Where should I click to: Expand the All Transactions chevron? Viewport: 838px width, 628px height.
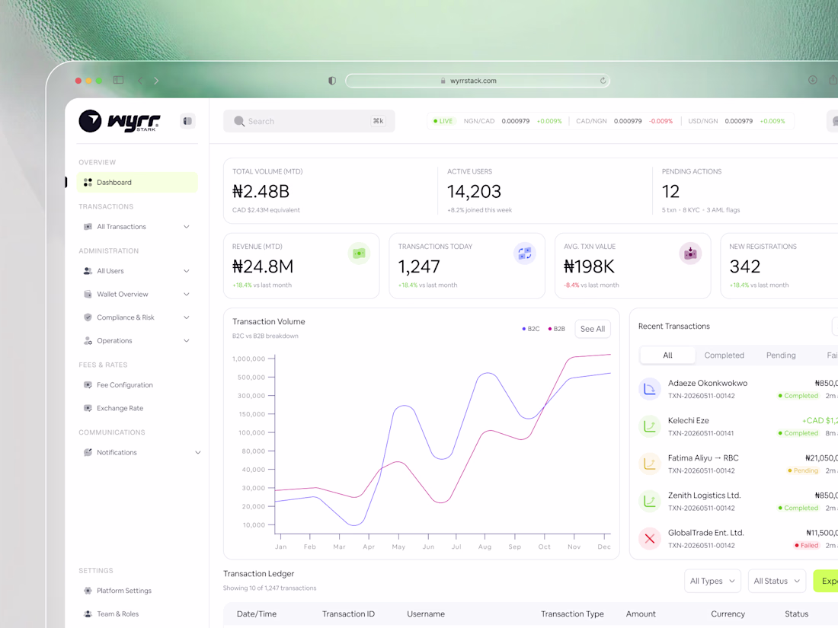pyautogui.click(x=187, y=226)
